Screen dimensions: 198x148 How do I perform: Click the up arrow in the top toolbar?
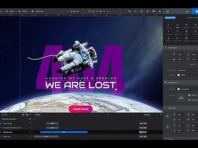coord(108,11)
